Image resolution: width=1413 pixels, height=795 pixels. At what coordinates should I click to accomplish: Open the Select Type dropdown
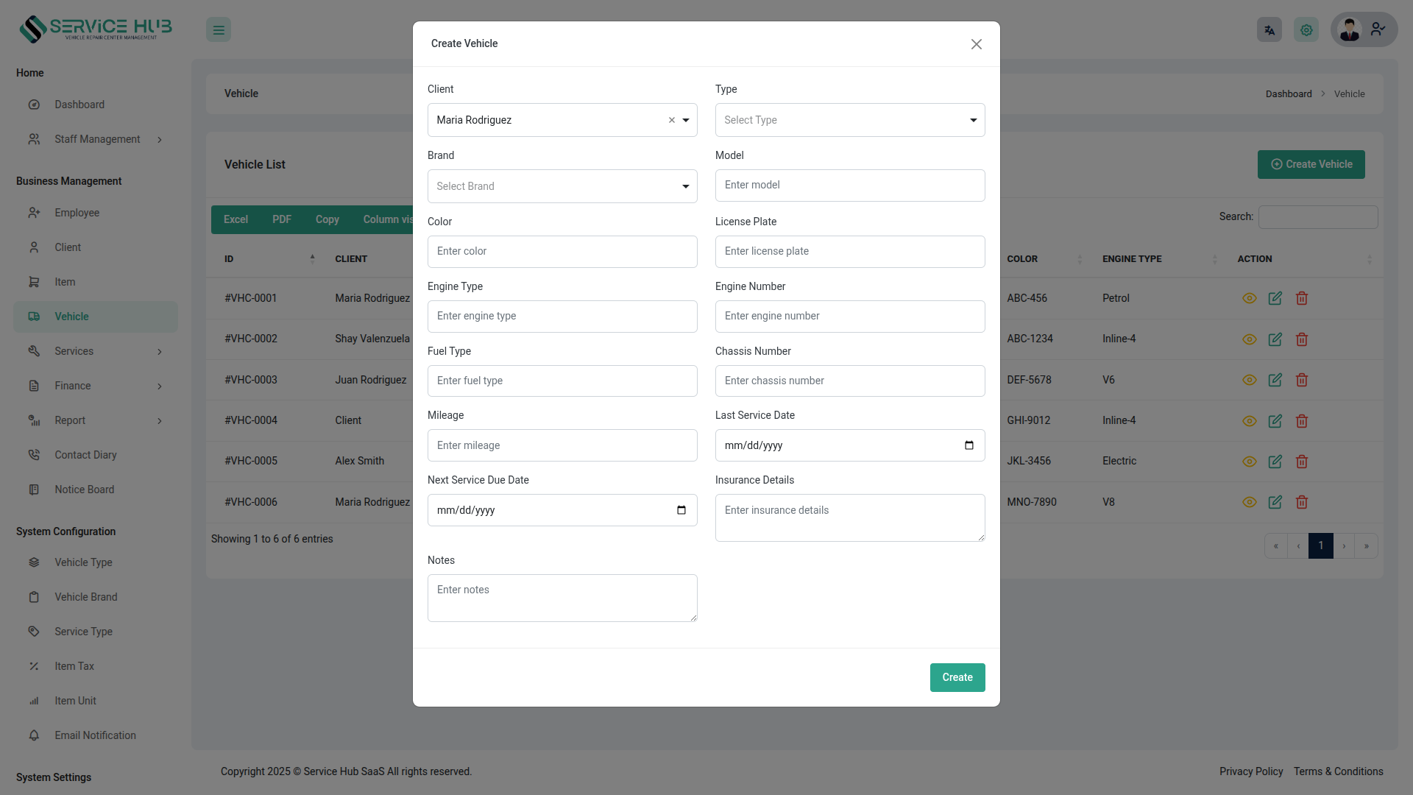(850, 120)
